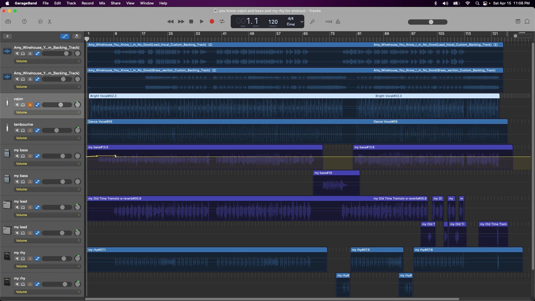Image resolution: width=535 pixels, height=301 pixels.
Task: Adjust tambourine track volume slider
Action: pyautogui.click(x=57, y=130)
